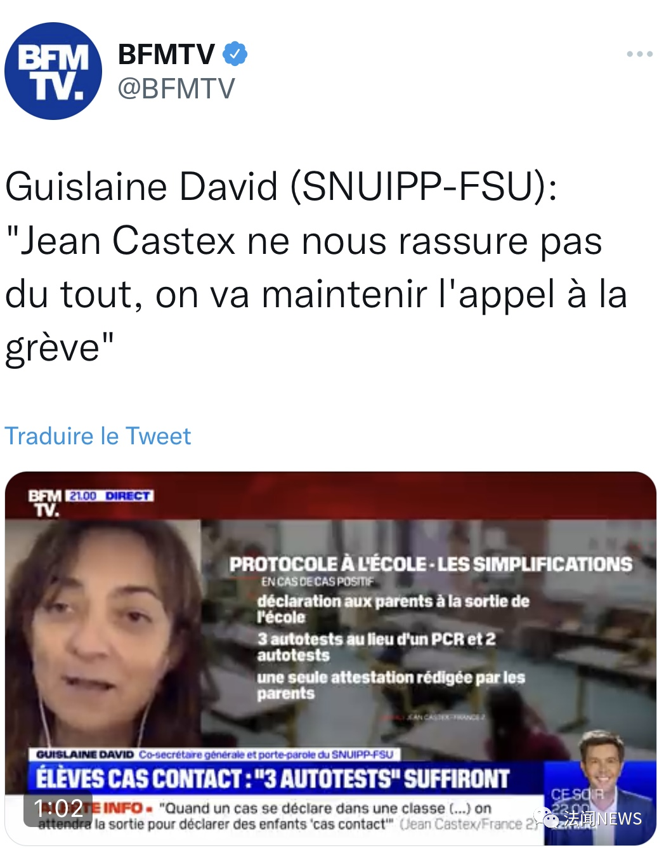Click the BFMTV display name
This screenshot has height=848, width=664.
click(166, 54)
